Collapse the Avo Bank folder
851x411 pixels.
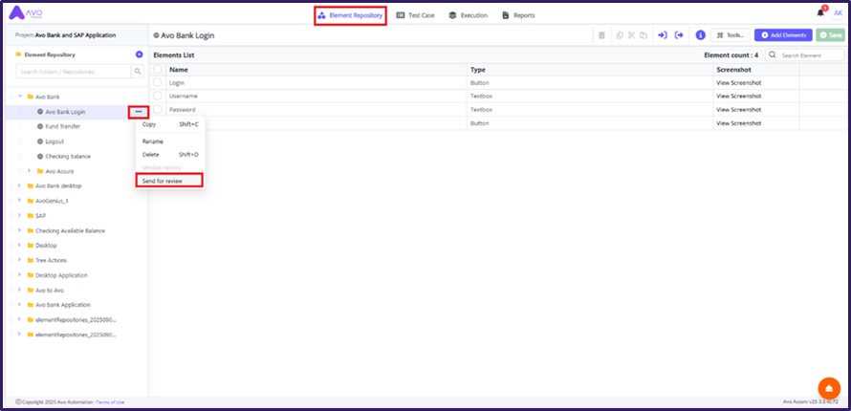[x=19, y=97]
